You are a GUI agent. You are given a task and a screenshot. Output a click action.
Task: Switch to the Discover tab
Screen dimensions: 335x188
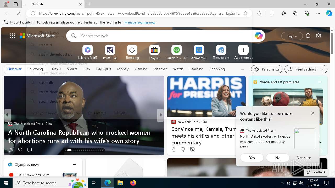tap(14, 69)
